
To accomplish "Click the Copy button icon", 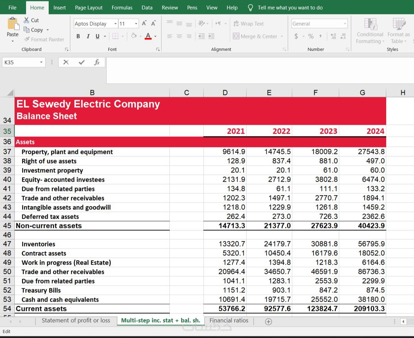I will pyautogui.click(x=26, y=30).
